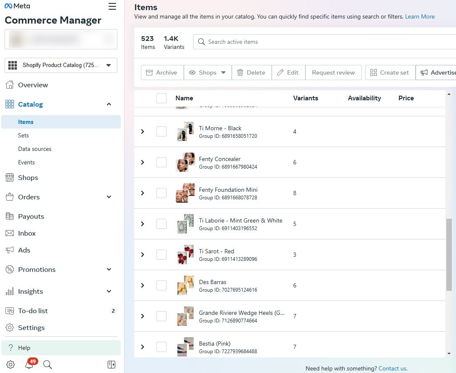The height and width of the screenshot is (373, 456).
Task: Click the Request review button
Action: [333, 72]
